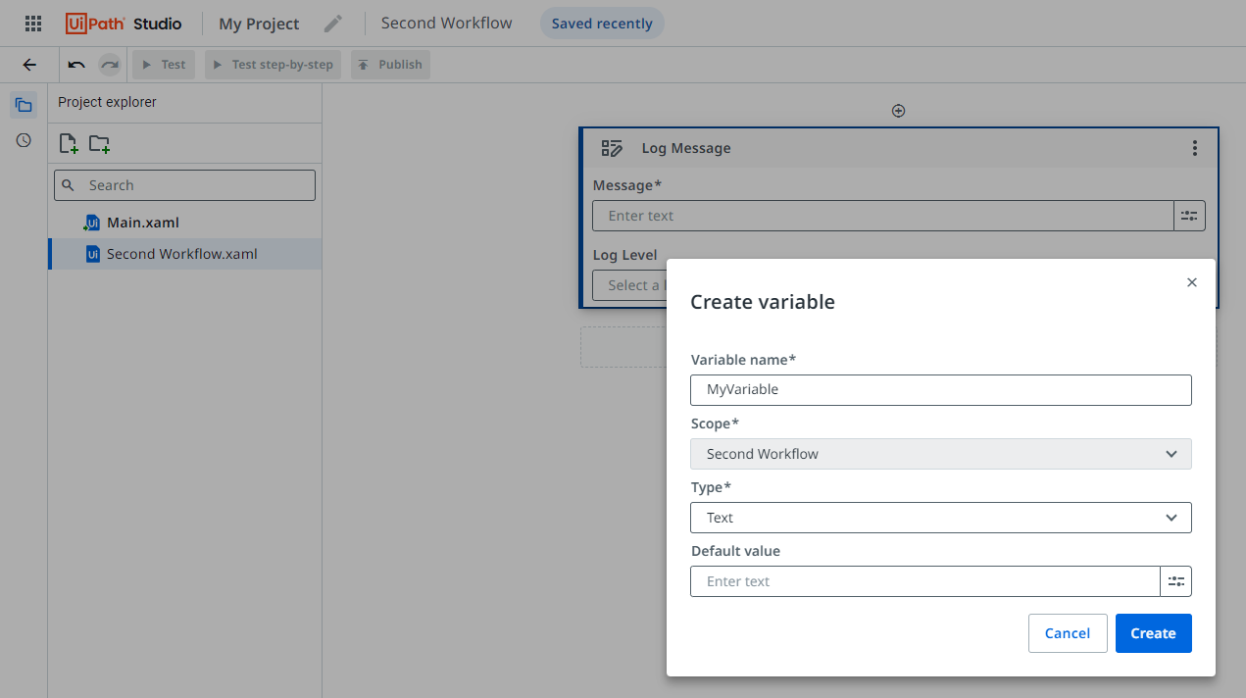1246x698 pixels.
Task: Open Log Message three-dot options menu
Action: (1194, 148)
